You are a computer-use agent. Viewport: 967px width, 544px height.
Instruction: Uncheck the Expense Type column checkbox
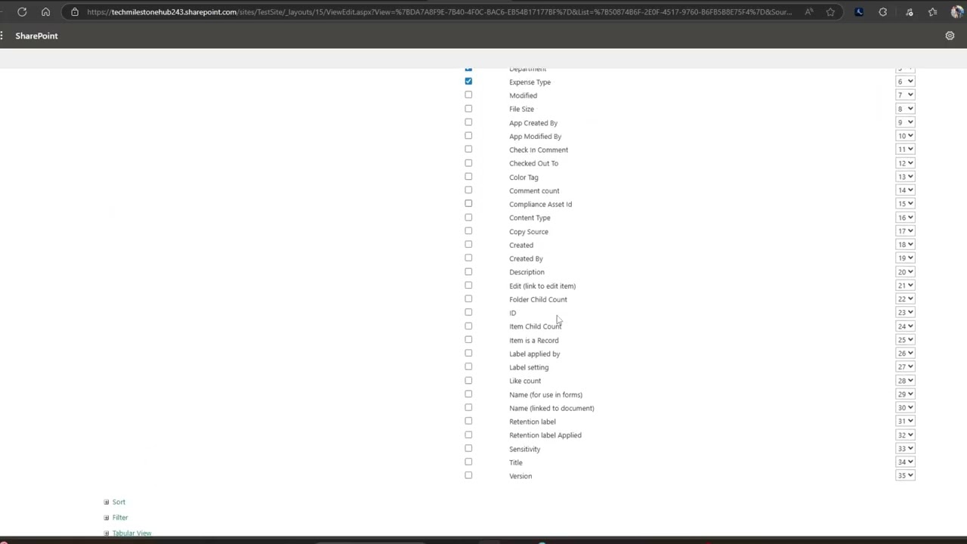468,82
